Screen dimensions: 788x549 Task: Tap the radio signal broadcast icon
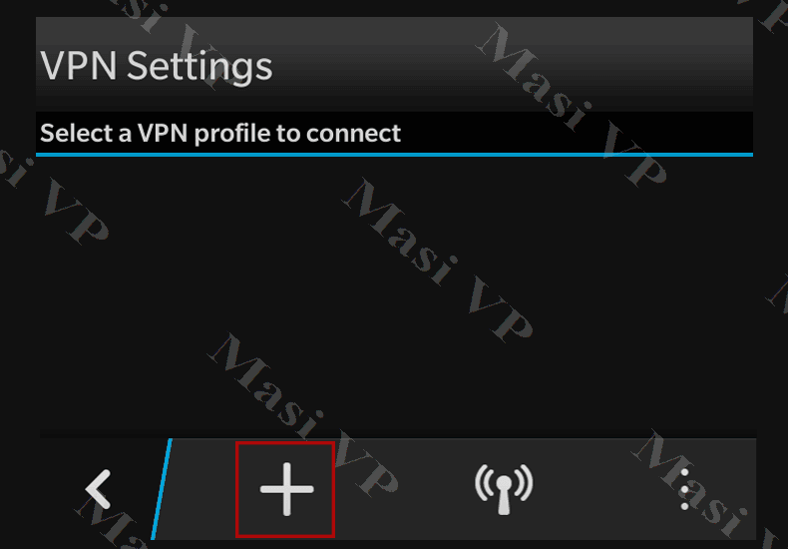click(x=504, y=489)
